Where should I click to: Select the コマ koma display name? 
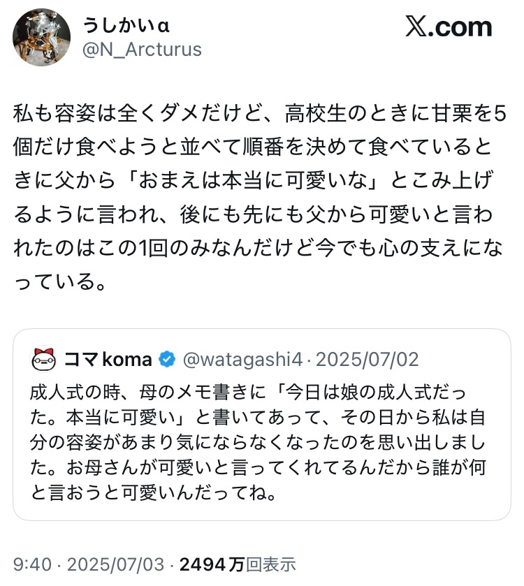click(108, 360)
